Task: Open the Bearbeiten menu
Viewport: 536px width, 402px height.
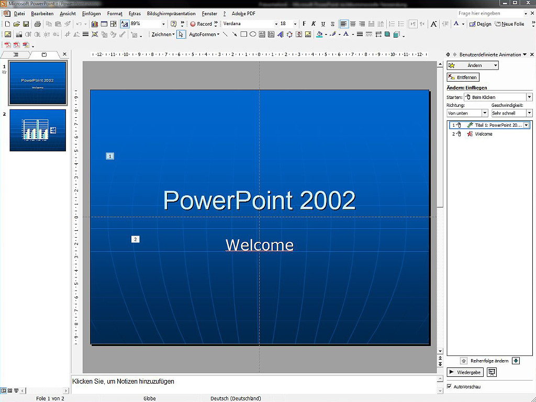Action: (x=42, y=14)
